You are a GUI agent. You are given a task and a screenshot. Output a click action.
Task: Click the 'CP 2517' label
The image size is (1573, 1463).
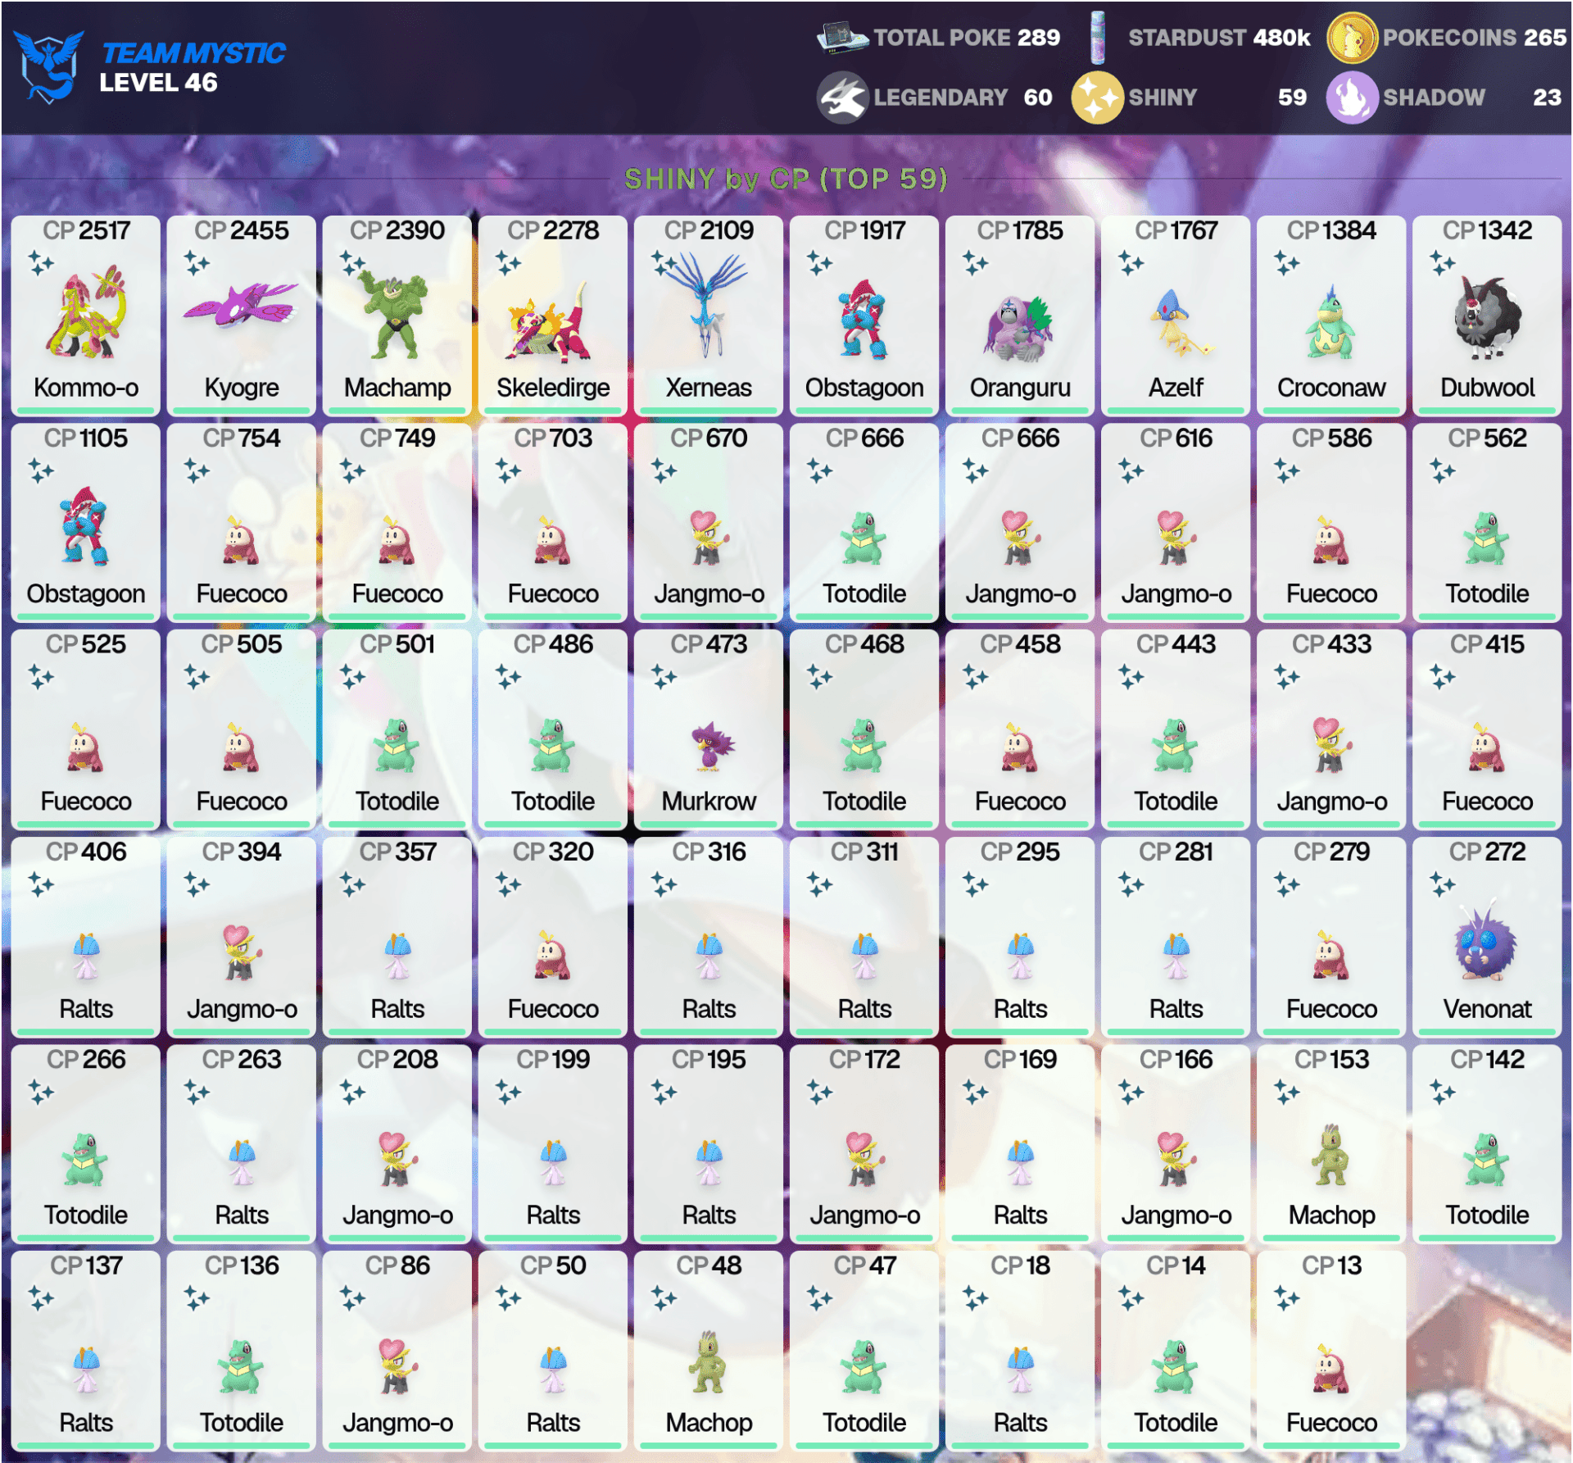86,230
